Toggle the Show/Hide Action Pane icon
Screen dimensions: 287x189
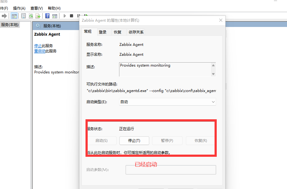coord(54,16)
